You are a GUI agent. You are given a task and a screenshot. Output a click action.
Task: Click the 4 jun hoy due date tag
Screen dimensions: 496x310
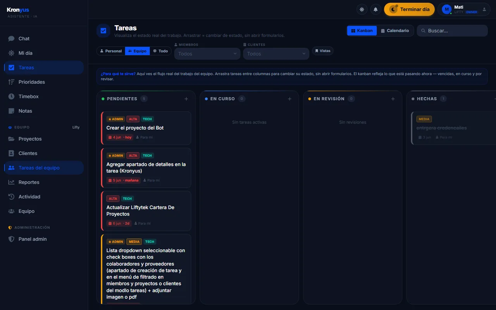pyautogui.click(x=120, y=137)
